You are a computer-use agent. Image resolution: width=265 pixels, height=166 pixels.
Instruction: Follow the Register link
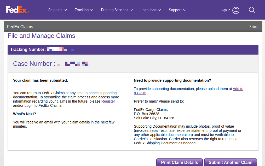click(x=108, y=101)
